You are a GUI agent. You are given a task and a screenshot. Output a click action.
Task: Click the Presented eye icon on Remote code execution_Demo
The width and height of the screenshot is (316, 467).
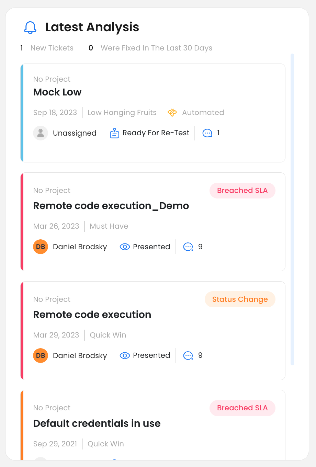pyautogui.click(x=125, y=247)
